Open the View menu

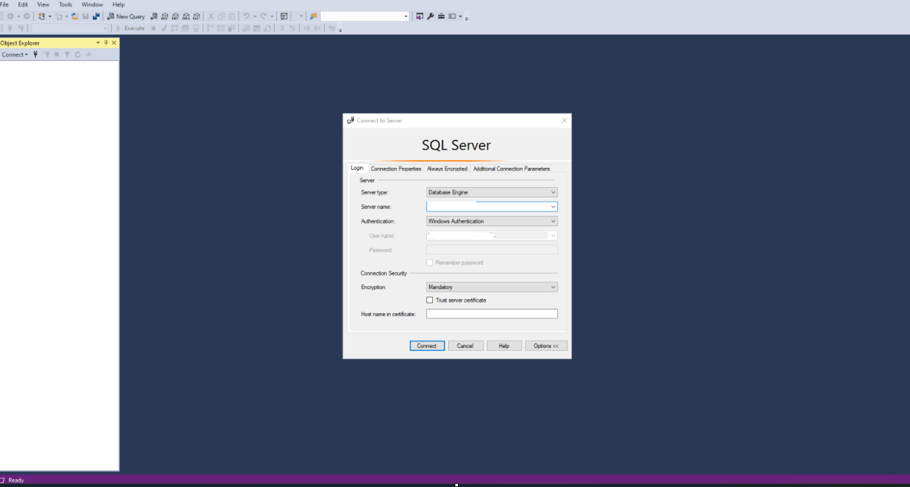click(x=43, y=4)
